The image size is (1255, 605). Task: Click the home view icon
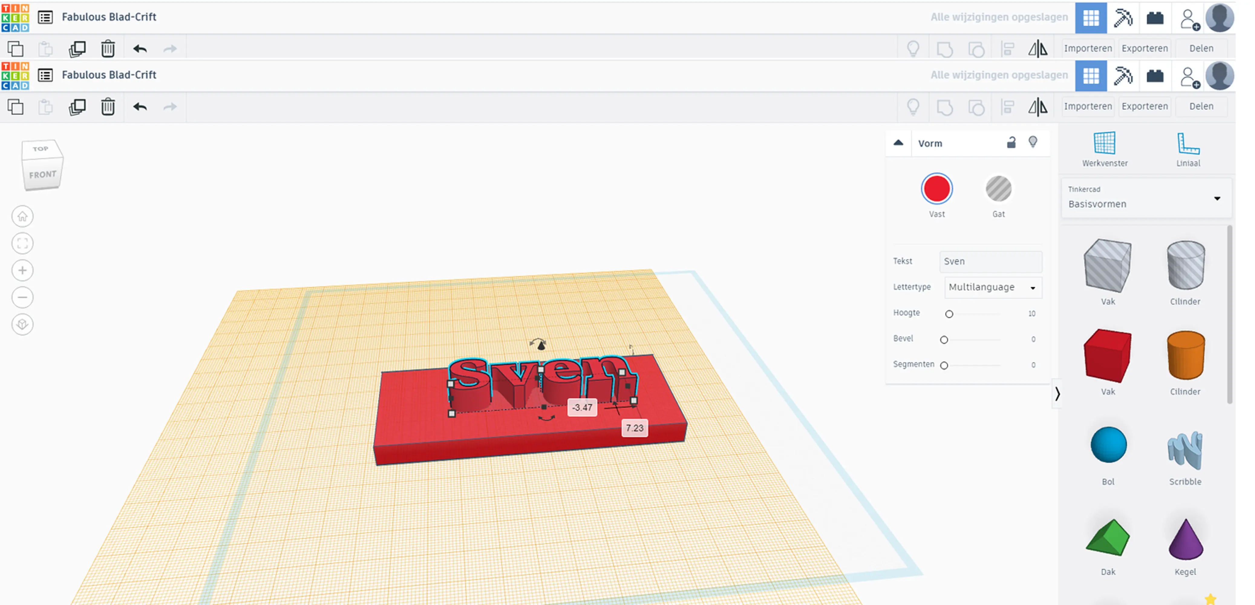coord(22,216)
